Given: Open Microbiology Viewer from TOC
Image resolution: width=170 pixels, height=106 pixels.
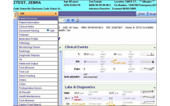Looking at the screenshot, I should 38,47.
